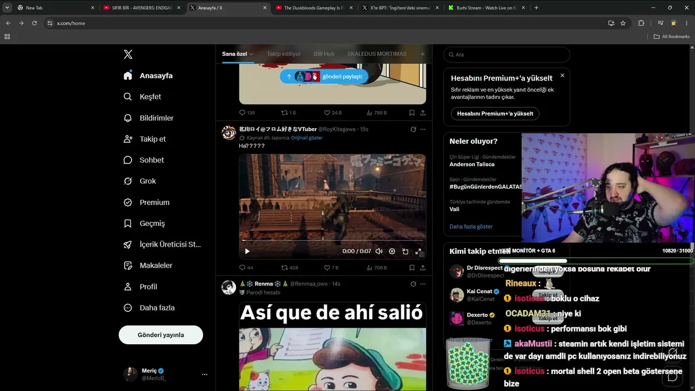The height and width of the screenshot is (391, 695).
Task: Open Geçmiş bookmarks in the sidebar
Action: pos(144,223)
